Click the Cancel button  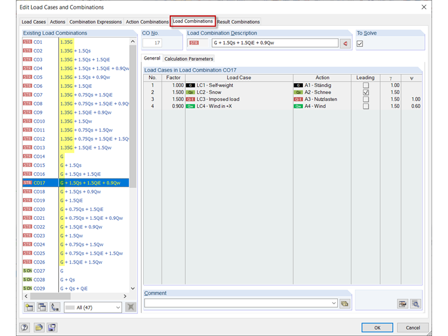[x=413, y=327]
